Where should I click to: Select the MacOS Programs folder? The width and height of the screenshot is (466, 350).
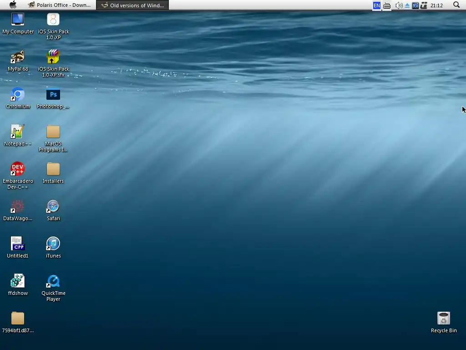[53, 139]
